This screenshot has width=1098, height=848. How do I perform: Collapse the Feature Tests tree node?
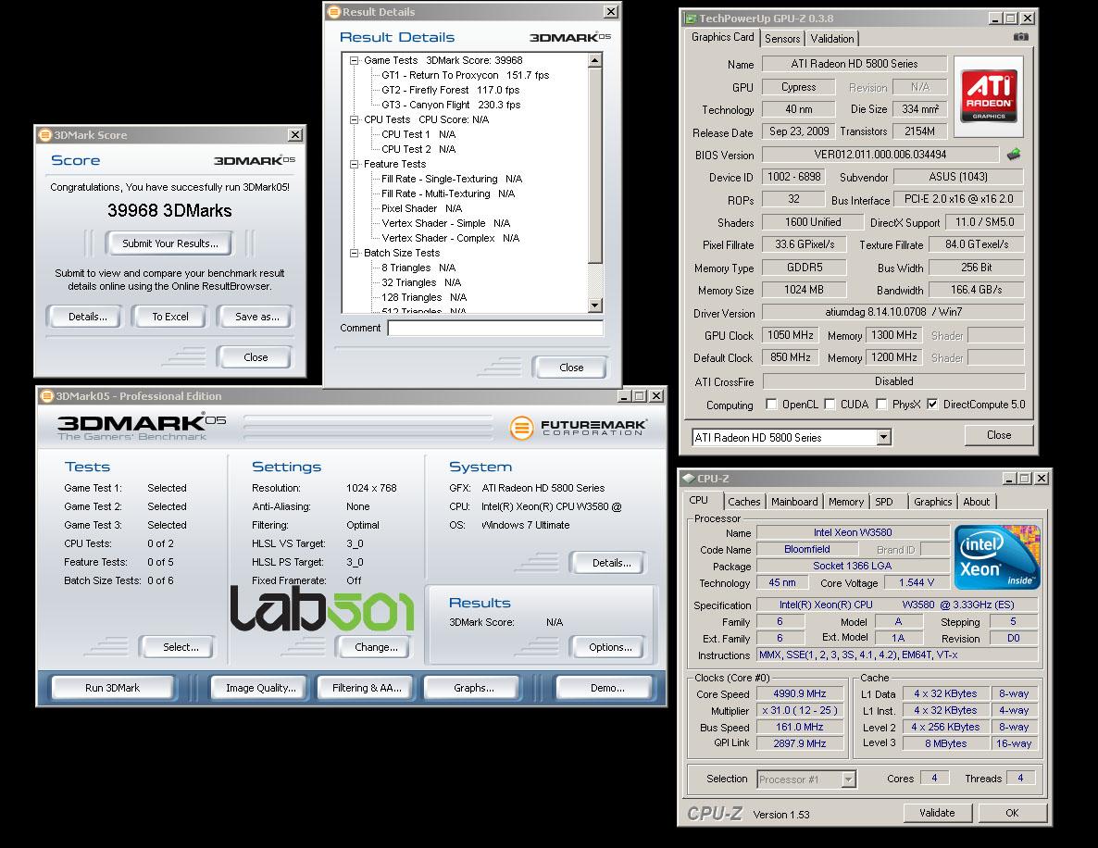click(355, 164)
